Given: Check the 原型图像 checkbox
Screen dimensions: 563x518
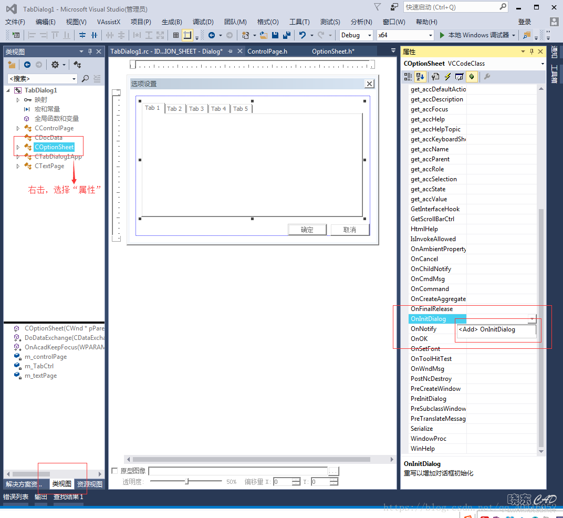Looking at the screenshot, I should point(115,471).
